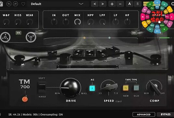This screenshot has width=174, height=118.
Task: Go to previous preset arrow
Action: point(95,4)
